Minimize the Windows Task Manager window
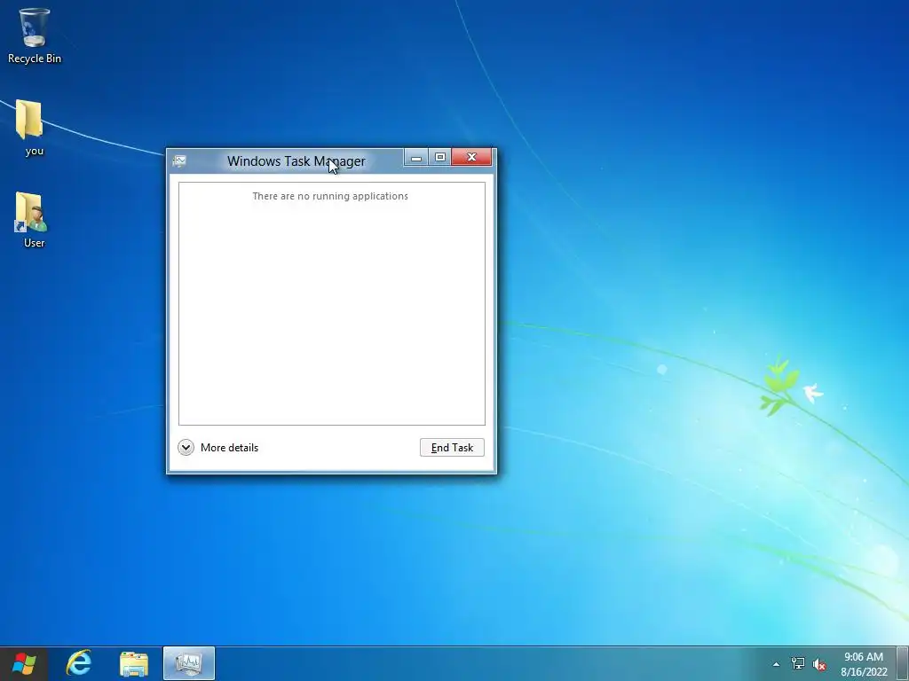The width and height of the screenshot is (909, 681). point(415,158)
